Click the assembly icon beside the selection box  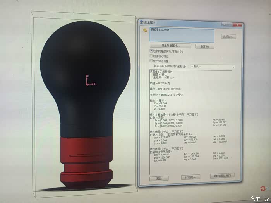pos(145,31)
